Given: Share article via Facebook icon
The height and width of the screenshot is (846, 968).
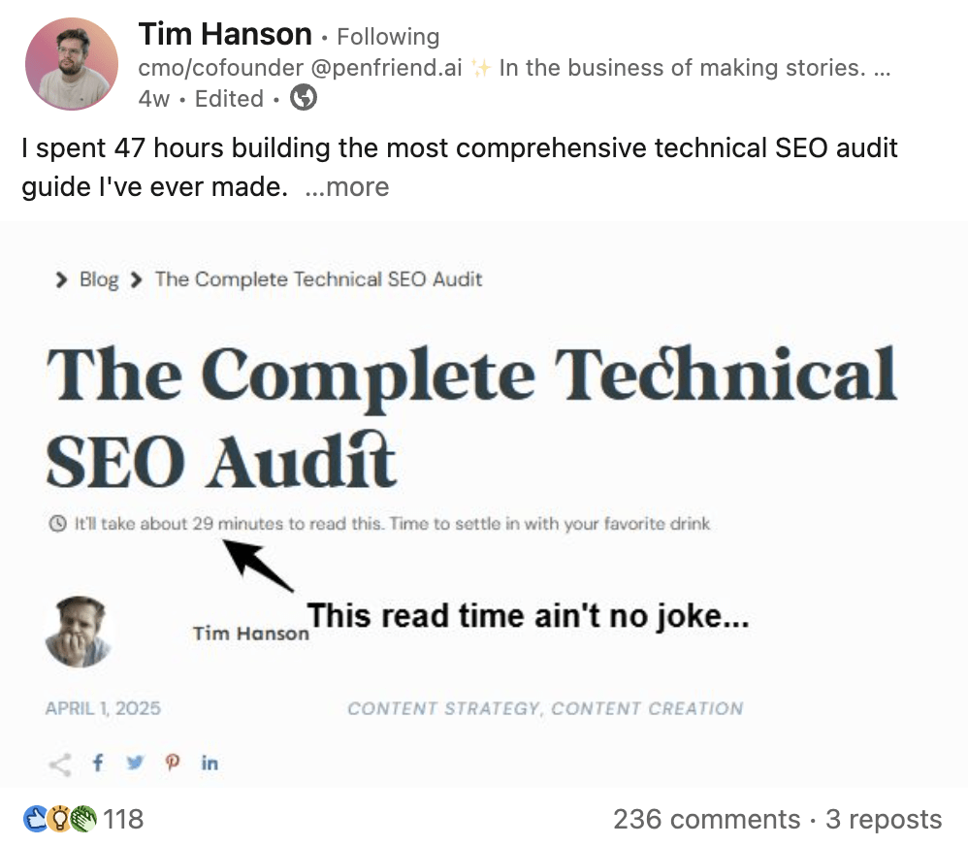Looking at the screenshot, I should 98,764.
